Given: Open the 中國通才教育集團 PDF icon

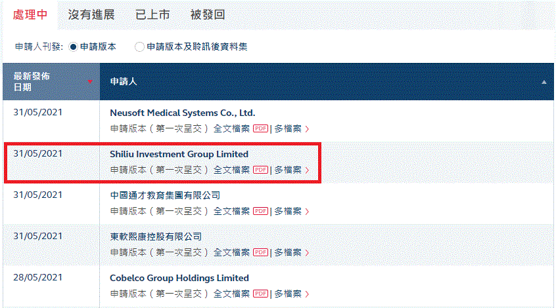Looking at the screenshot, I should pyautogui.click(x=260, y=211).
